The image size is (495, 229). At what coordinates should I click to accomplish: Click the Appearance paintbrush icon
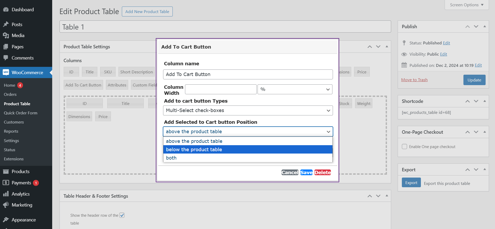click(x=6, y=220)
